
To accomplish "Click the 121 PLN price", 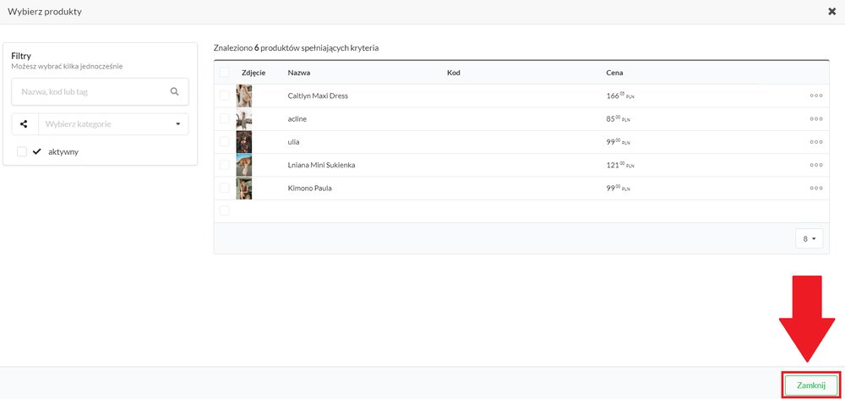I will click(x=620, y=166).
